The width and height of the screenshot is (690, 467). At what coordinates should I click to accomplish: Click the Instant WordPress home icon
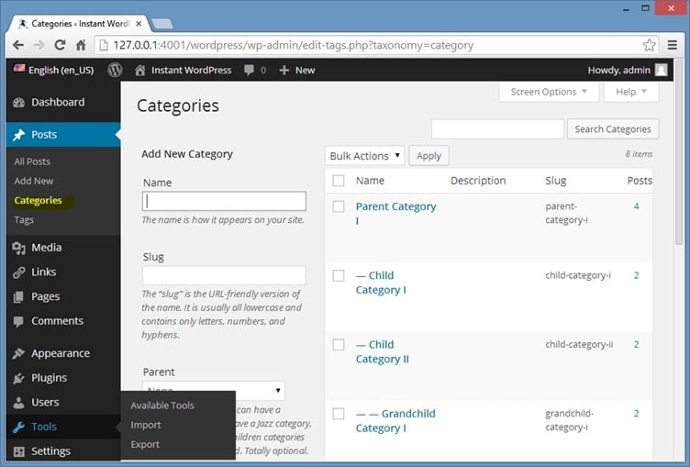tap(140, 70)
